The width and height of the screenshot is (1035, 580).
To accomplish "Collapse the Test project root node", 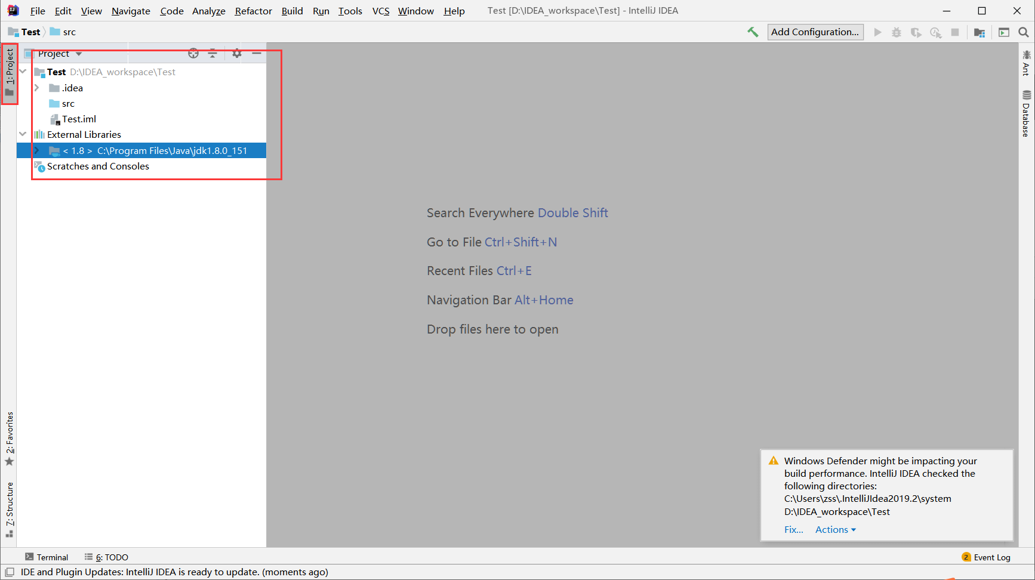I will 23,72.
